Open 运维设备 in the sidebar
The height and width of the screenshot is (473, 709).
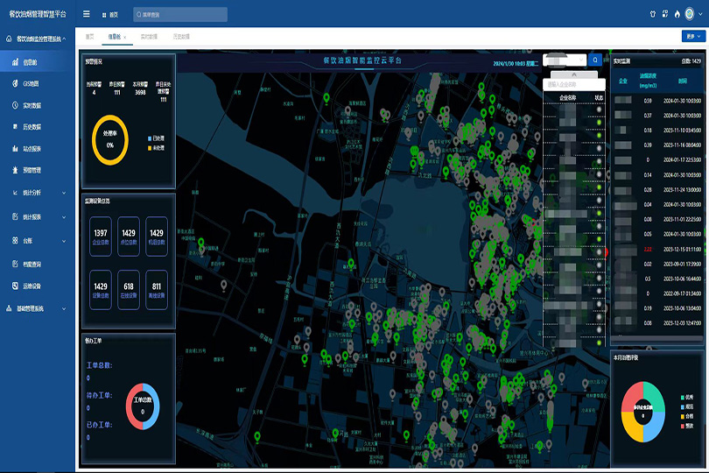coord(31,286)
